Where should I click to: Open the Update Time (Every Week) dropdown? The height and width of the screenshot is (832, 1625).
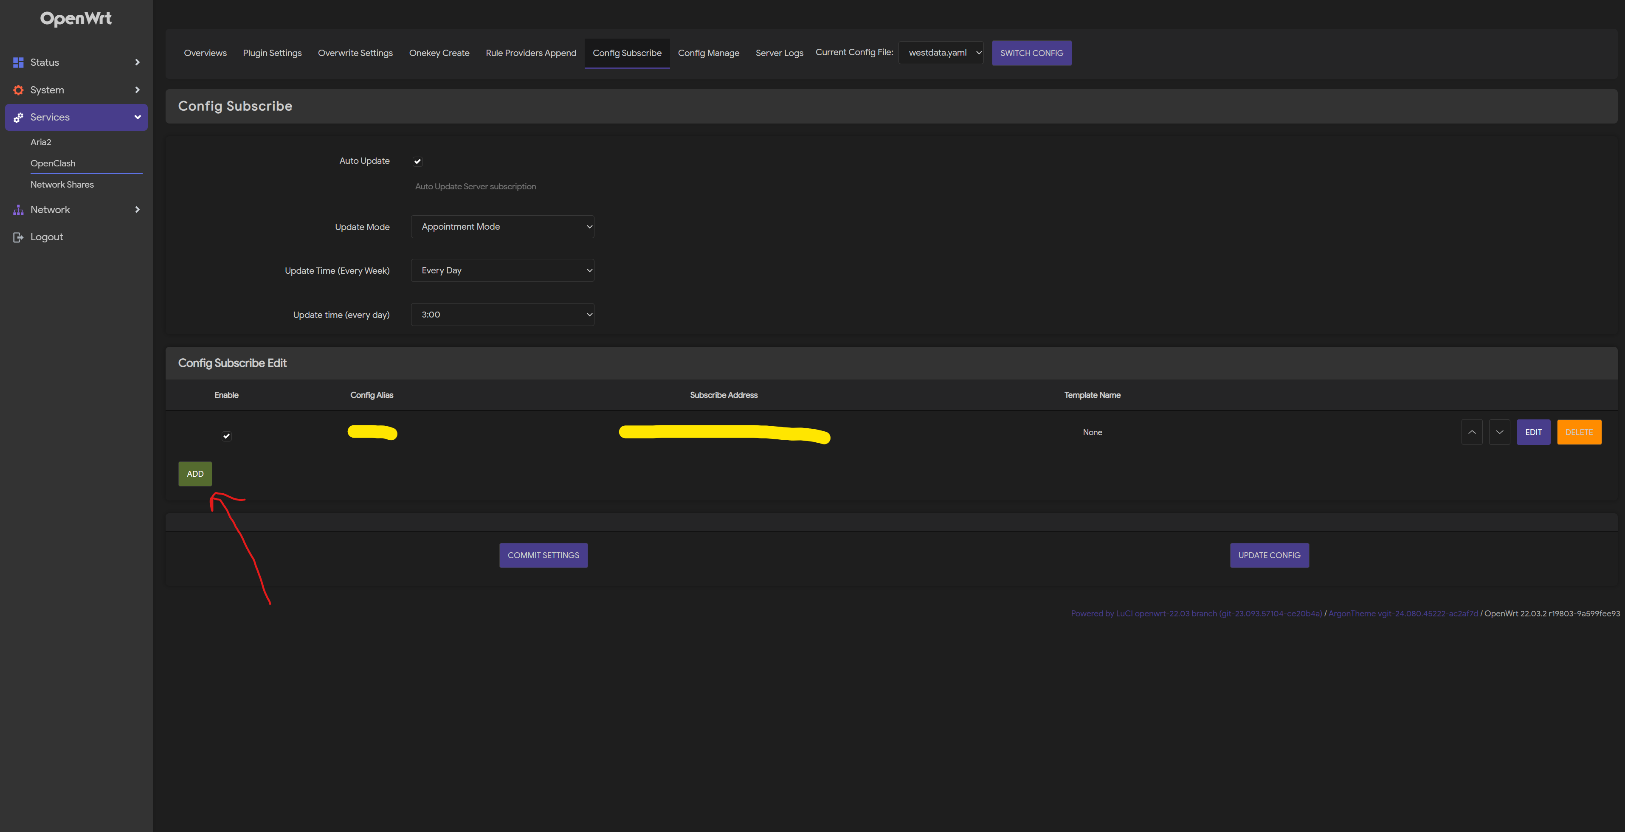click(x=502, y=270)
